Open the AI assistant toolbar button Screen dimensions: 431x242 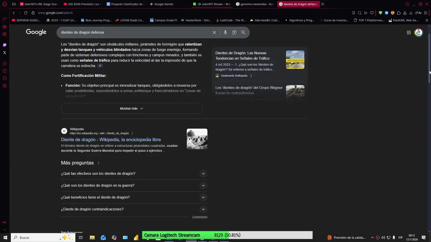418,13
